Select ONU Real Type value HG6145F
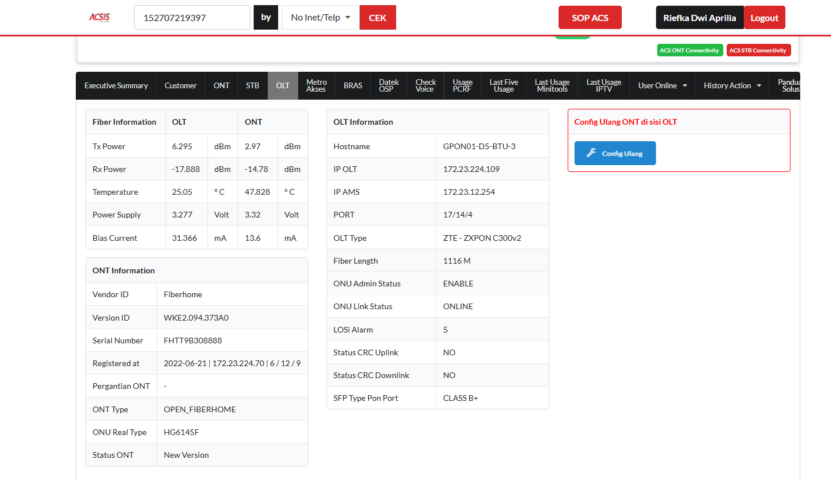This screenshot has height=480, width=831. point(181,432)
